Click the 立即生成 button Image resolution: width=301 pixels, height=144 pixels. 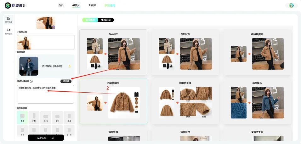pyautogui.click(x=46, y=138)
